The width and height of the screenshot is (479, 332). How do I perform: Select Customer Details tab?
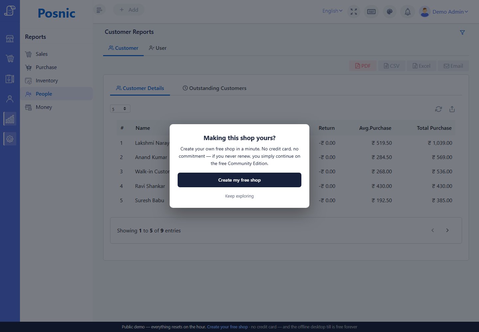pyautogui.click(x=140, y=88)
